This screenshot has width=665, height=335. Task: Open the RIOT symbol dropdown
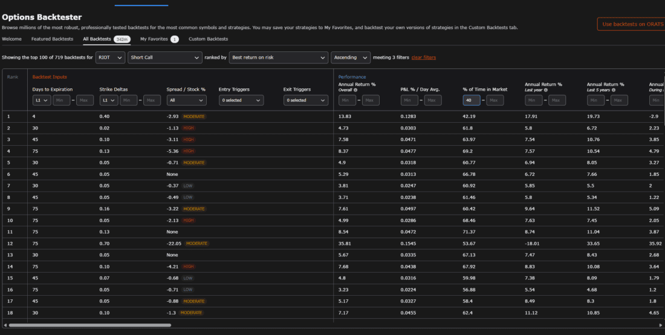click(110, 57)
